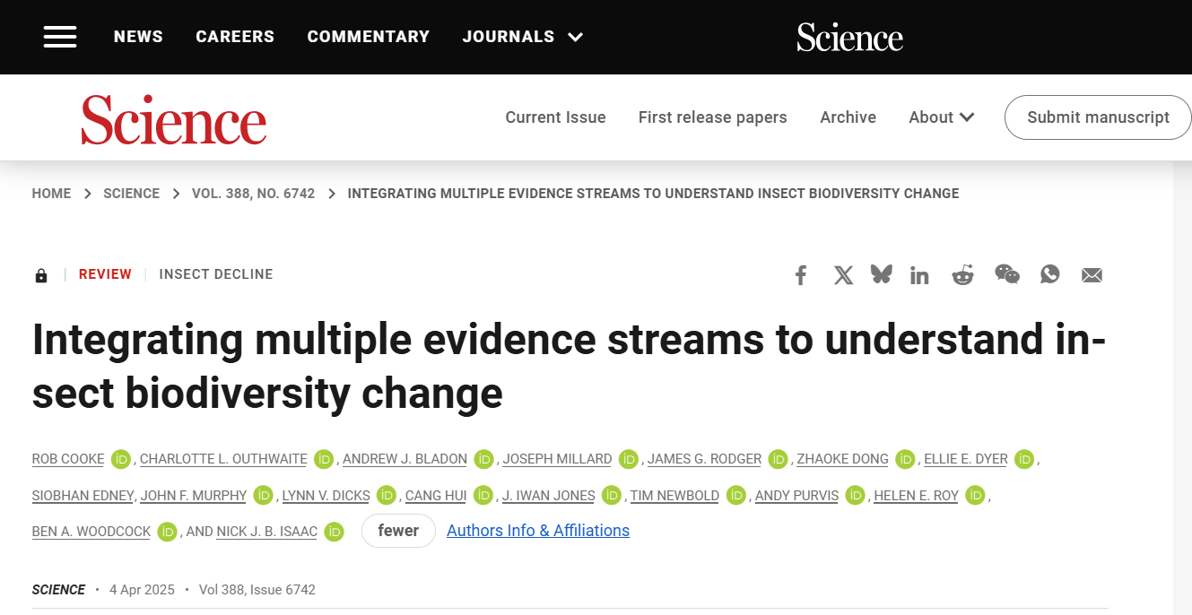This screenshot has height=615, width=1192.
Task: Share article on X
Action: point(843,275)
